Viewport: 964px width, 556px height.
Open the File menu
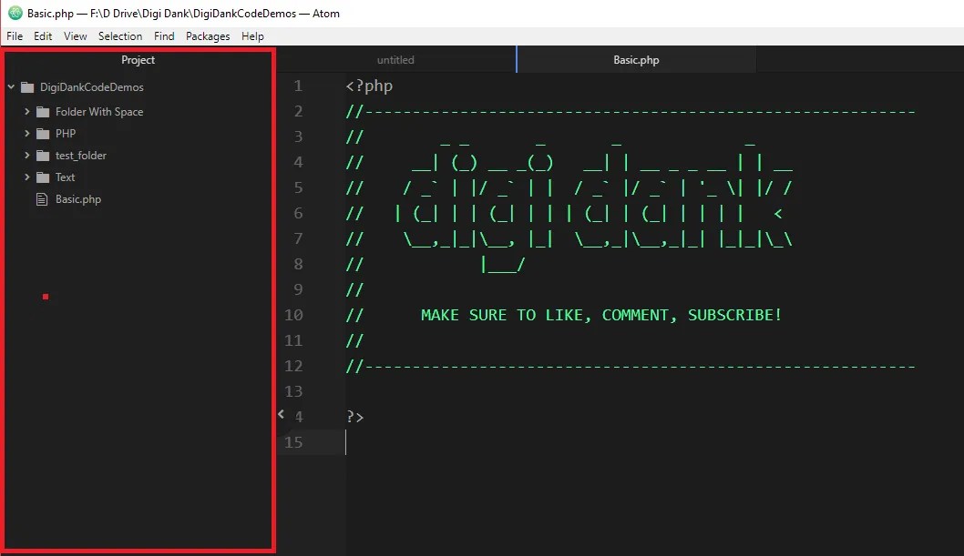(x=15, y=36)
